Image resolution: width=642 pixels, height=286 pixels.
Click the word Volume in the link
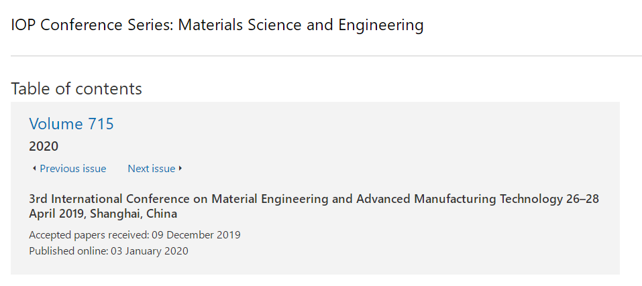[56, 124]
